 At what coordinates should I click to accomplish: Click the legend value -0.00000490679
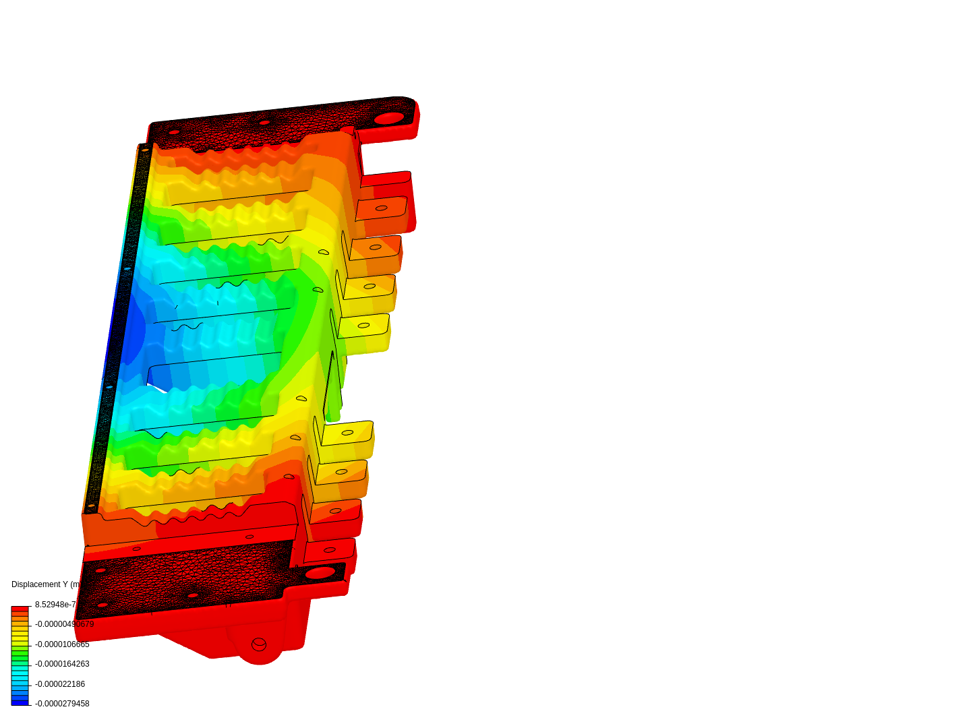click(x=65, y=624)
